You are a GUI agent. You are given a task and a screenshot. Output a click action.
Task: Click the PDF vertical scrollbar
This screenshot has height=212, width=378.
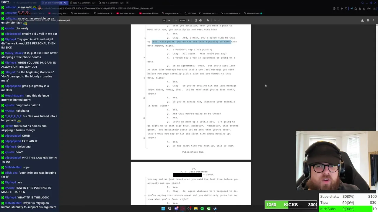(377, 115)
